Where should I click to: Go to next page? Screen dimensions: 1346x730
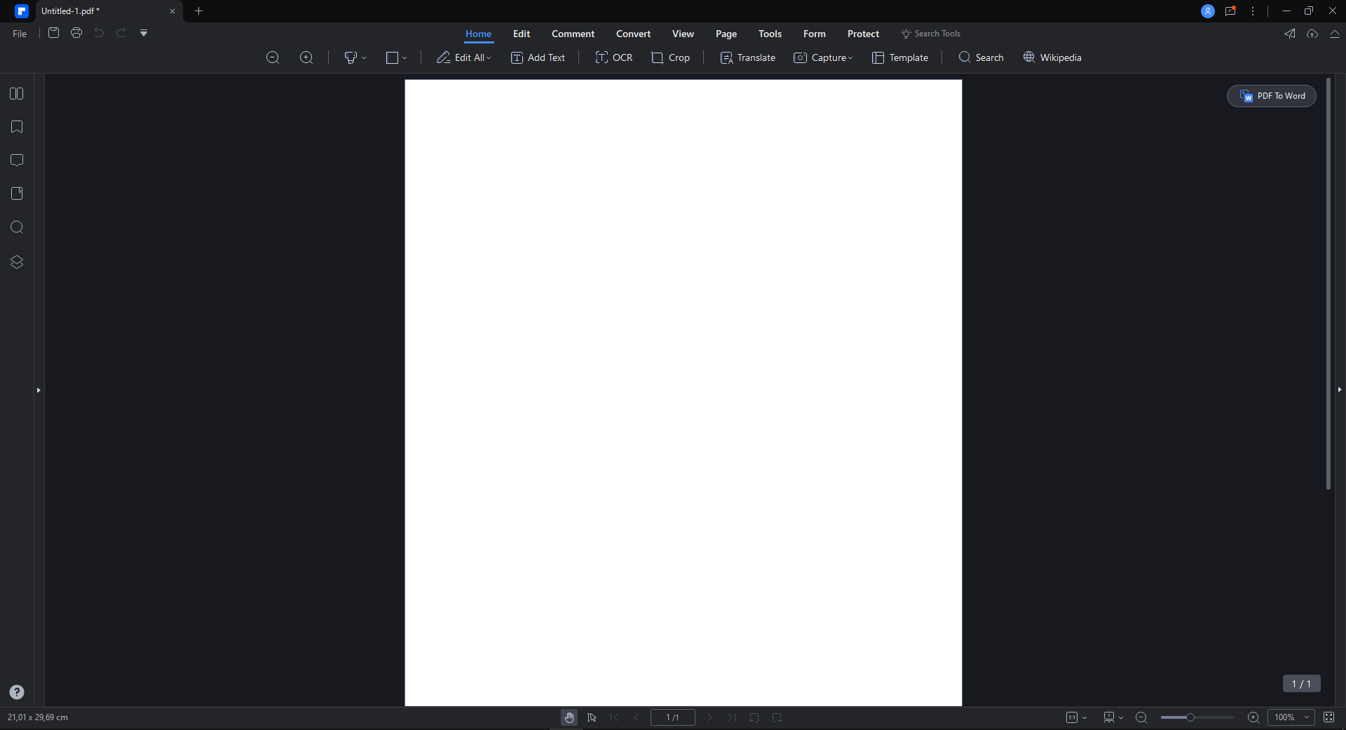[x=709, y=717]
